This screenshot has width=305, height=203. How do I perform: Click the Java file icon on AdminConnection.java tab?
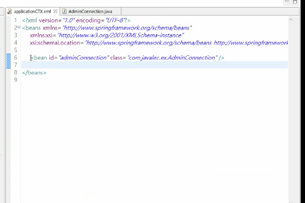64,11
